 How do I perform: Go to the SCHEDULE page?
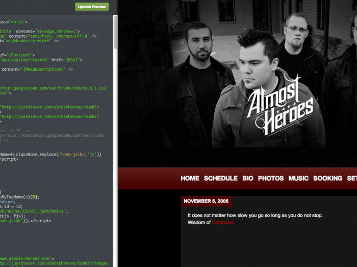(x=221, y=178)
